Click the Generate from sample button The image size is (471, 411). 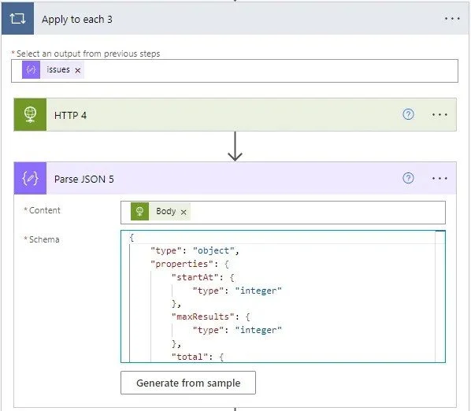(x=188, y=383)
